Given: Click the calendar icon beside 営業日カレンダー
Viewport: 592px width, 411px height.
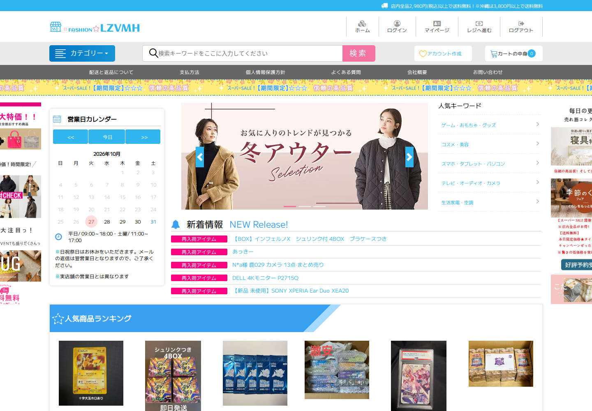Looking at the screenshot, I should (57, 119).
